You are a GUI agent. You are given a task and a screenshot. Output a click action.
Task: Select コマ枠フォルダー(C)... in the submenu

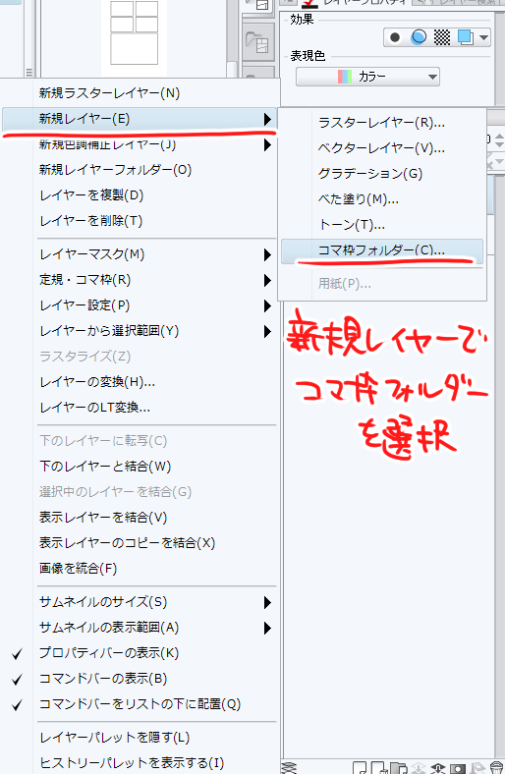click(x=382, y=250)
